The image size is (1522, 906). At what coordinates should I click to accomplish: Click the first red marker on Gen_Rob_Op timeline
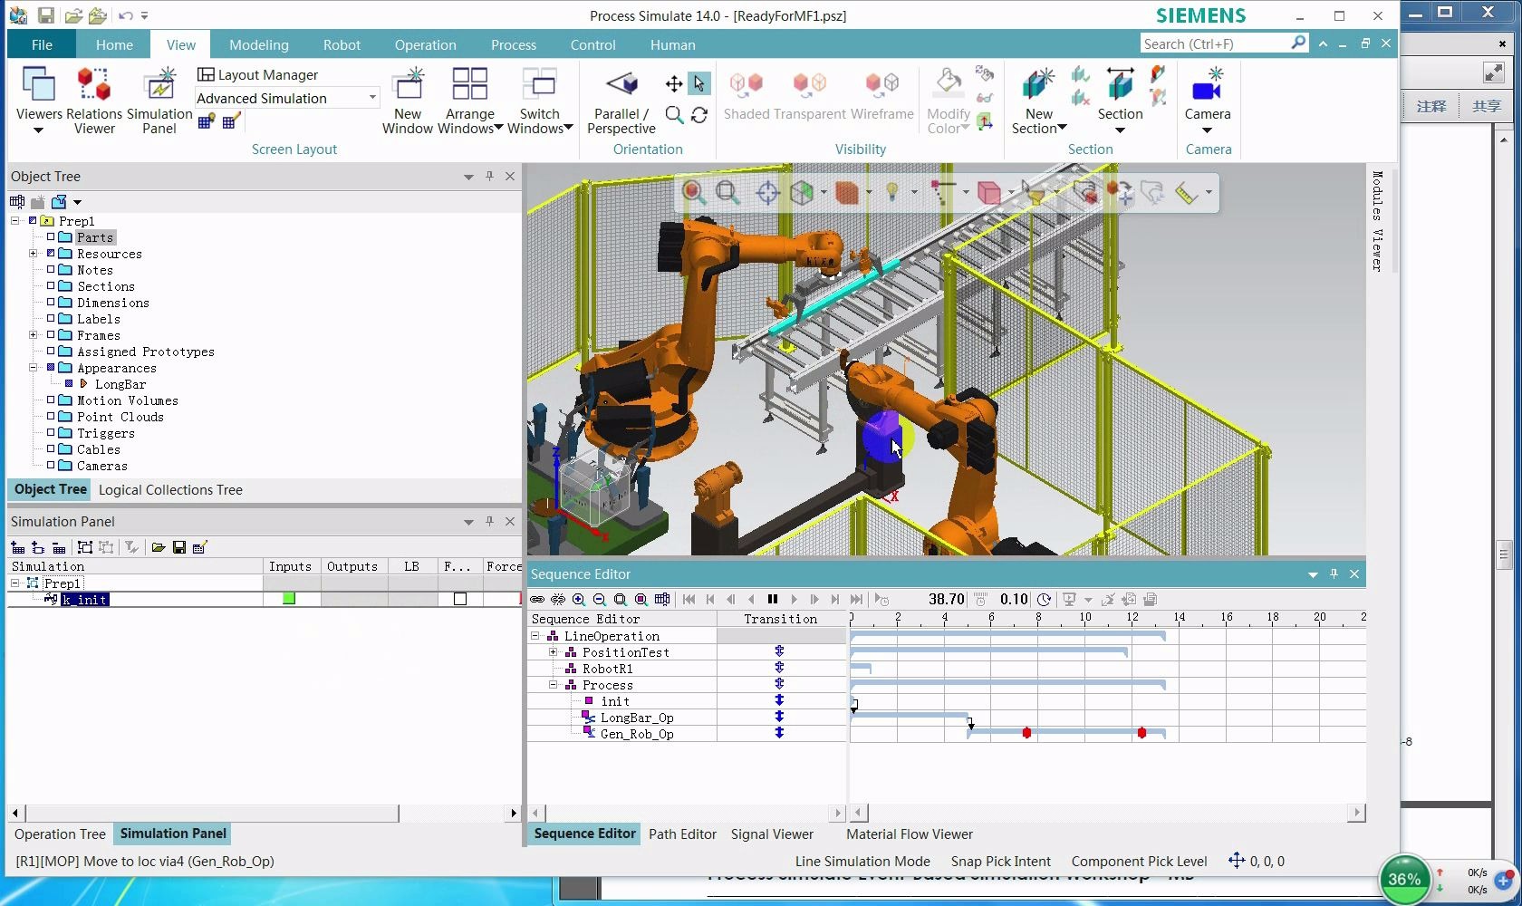[1026, 732]
